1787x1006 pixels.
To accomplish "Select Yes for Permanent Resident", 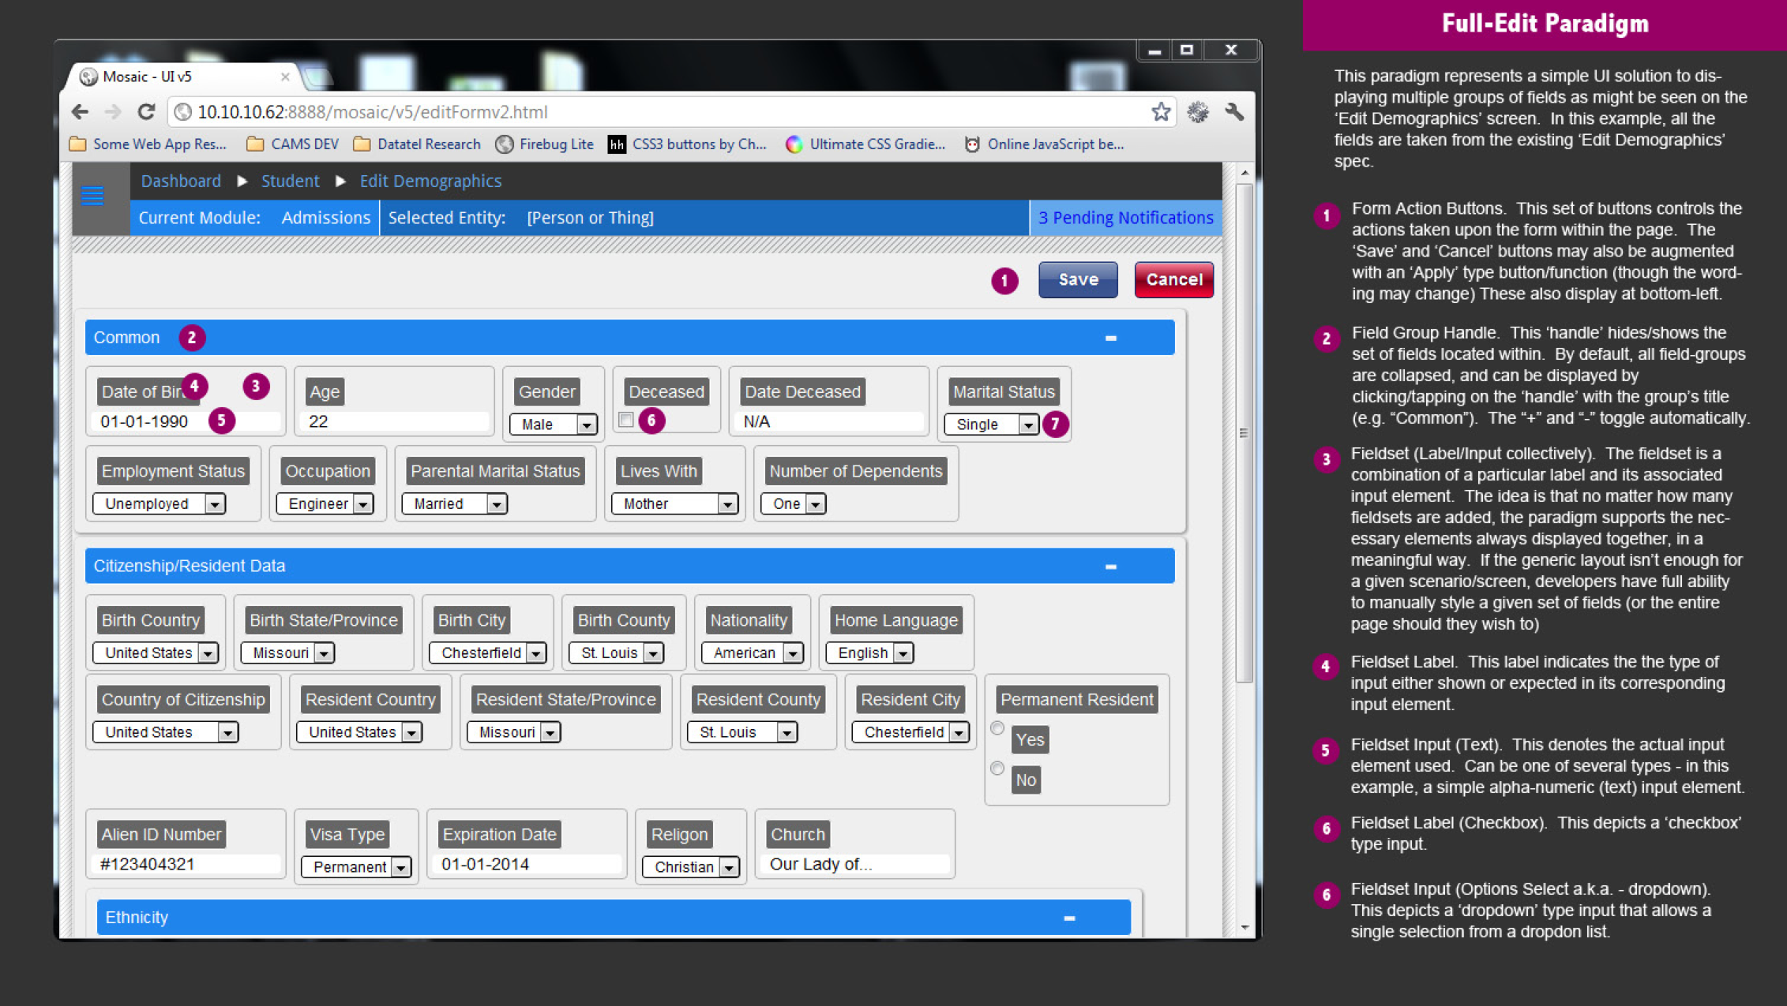I will (x=997, y=728).
